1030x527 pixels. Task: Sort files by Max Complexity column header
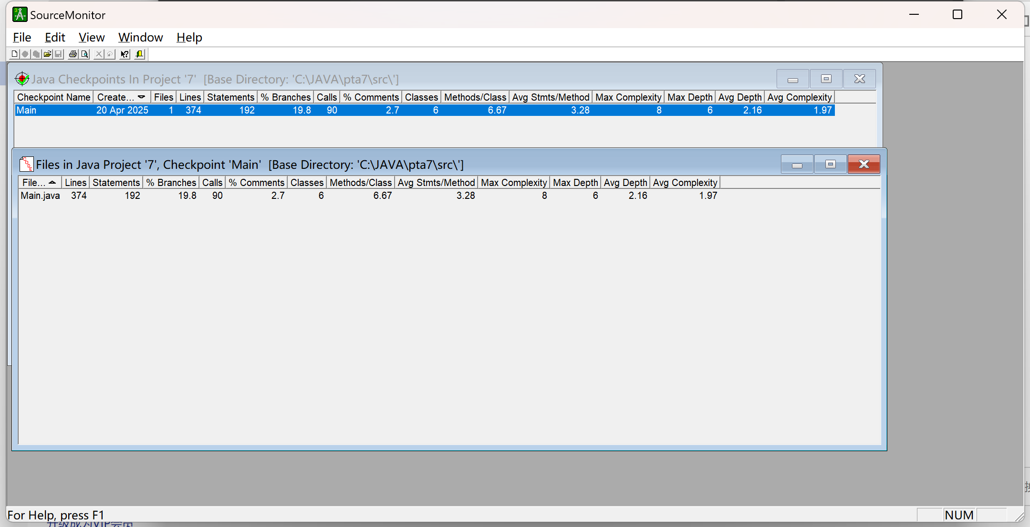pyautogui.click(x=513, y=183)
